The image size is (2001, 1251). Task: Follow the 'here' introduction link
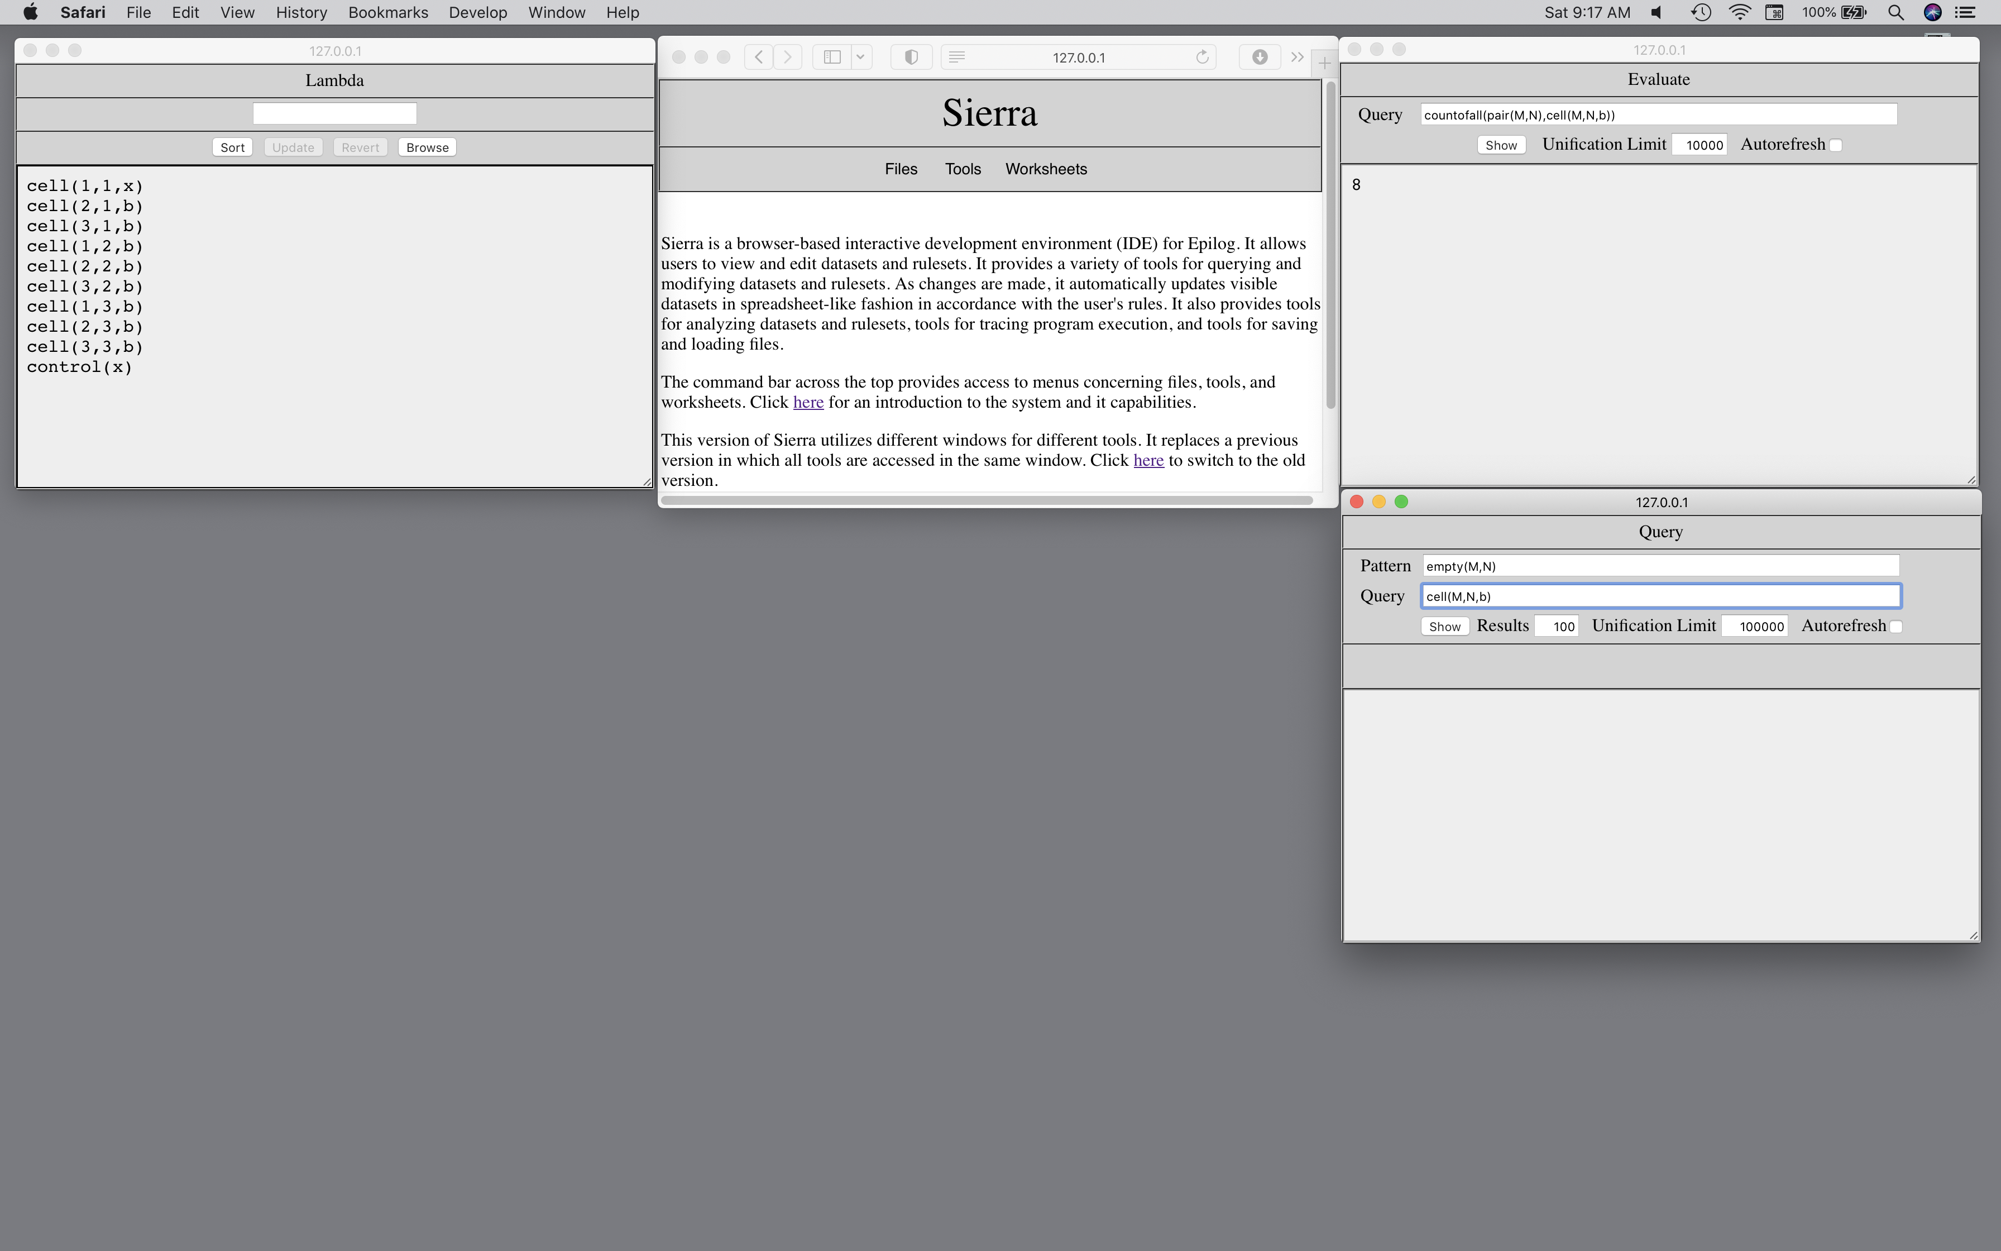point(808,403)
